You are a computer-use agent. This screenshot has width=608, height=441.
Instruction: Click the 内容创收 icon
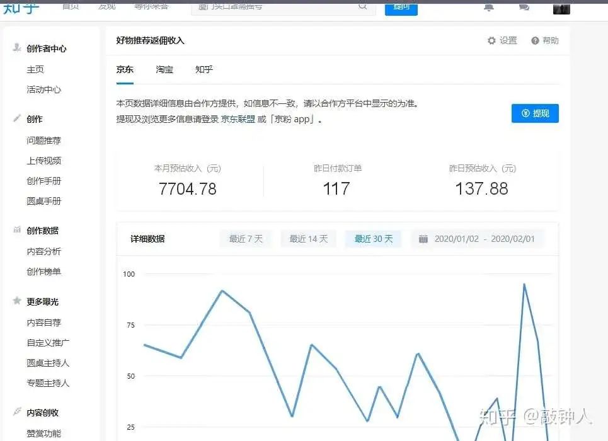pos(16,411)
